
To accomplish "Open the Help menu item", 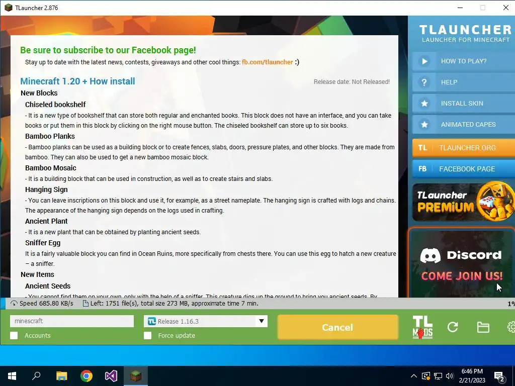I will pos(463,82).
